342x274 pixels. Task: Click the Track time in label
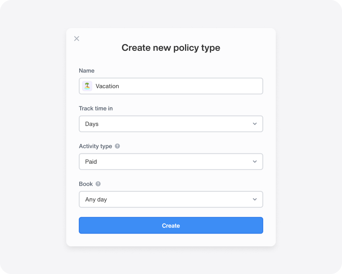click(x=96, y=108)
